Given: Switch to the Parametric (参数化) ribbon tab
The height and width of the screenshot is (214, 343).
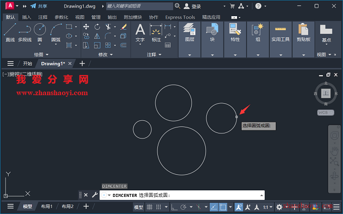Looking at the screenshot, I should [x=61, y=17].
